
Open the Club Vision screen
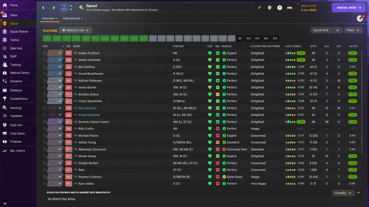tap(17, 133)
